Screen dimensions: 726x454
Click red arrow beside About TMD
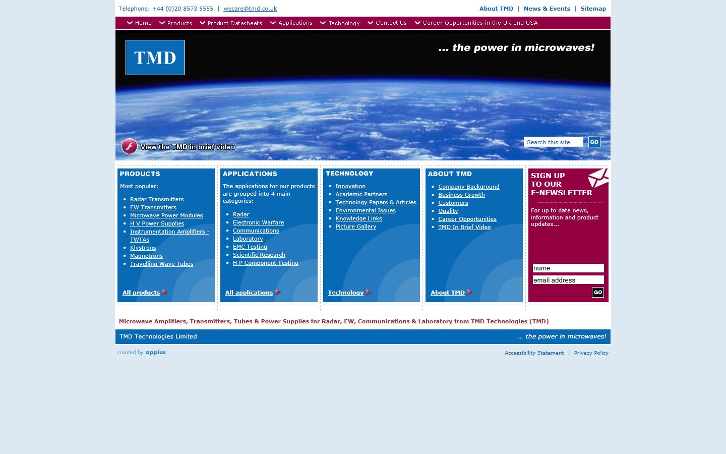(x=470, y=293)
